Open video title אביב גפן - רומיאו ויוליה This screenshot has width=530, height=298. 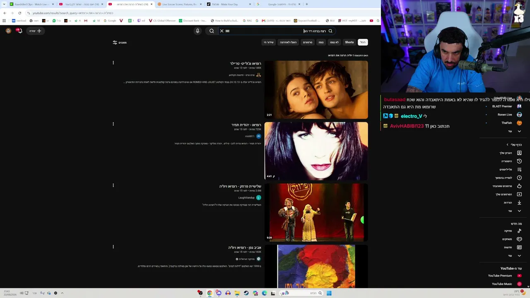(245, 248)
